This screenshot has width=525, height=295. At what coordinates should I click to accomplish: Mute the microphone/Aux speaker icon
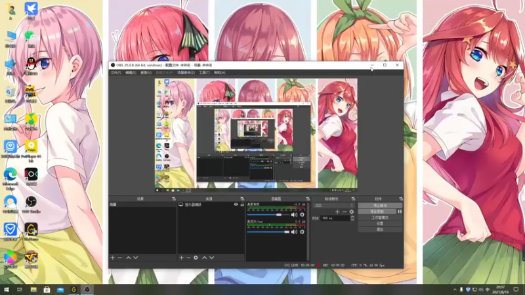pyautogui.click(x=294, y=232)
